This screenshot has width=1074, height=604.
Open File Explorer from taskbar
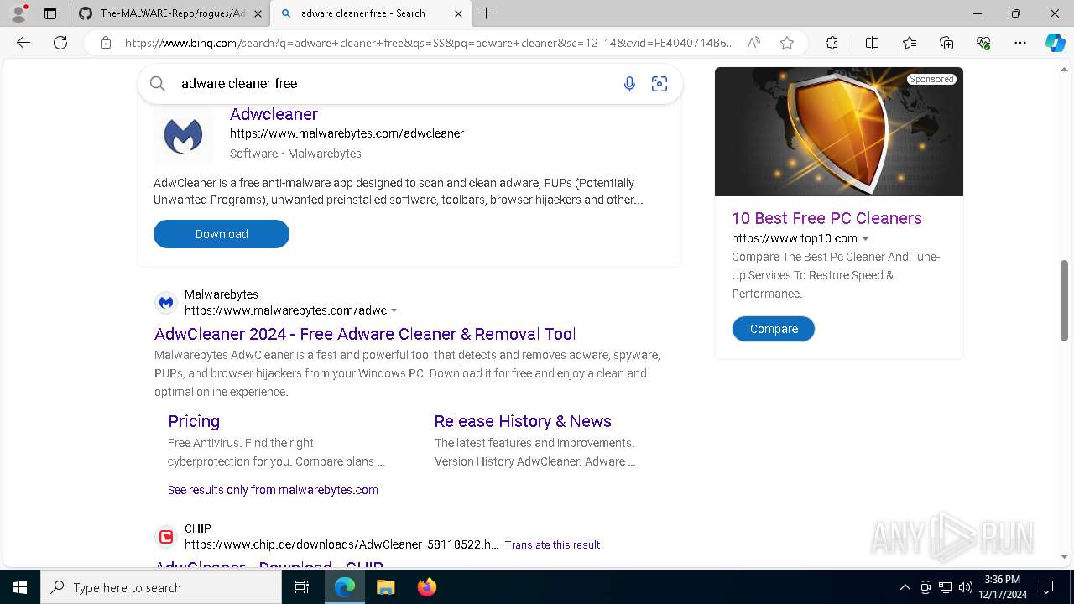tap(385, 587)
